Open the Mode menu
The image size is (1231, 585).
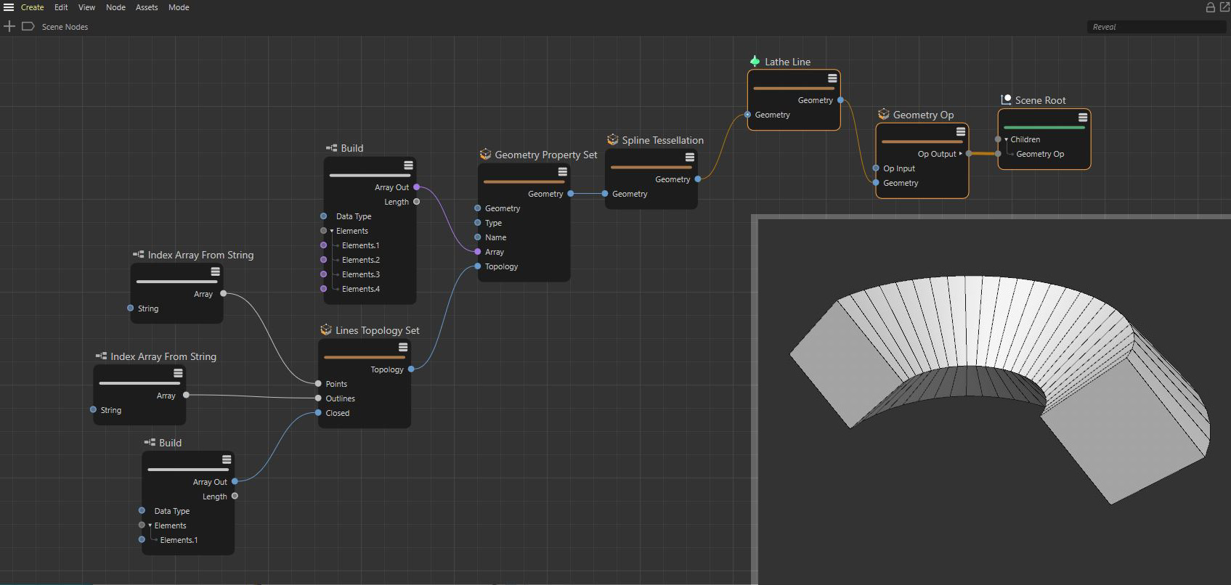pyautogui.click(x=179, y=7)
